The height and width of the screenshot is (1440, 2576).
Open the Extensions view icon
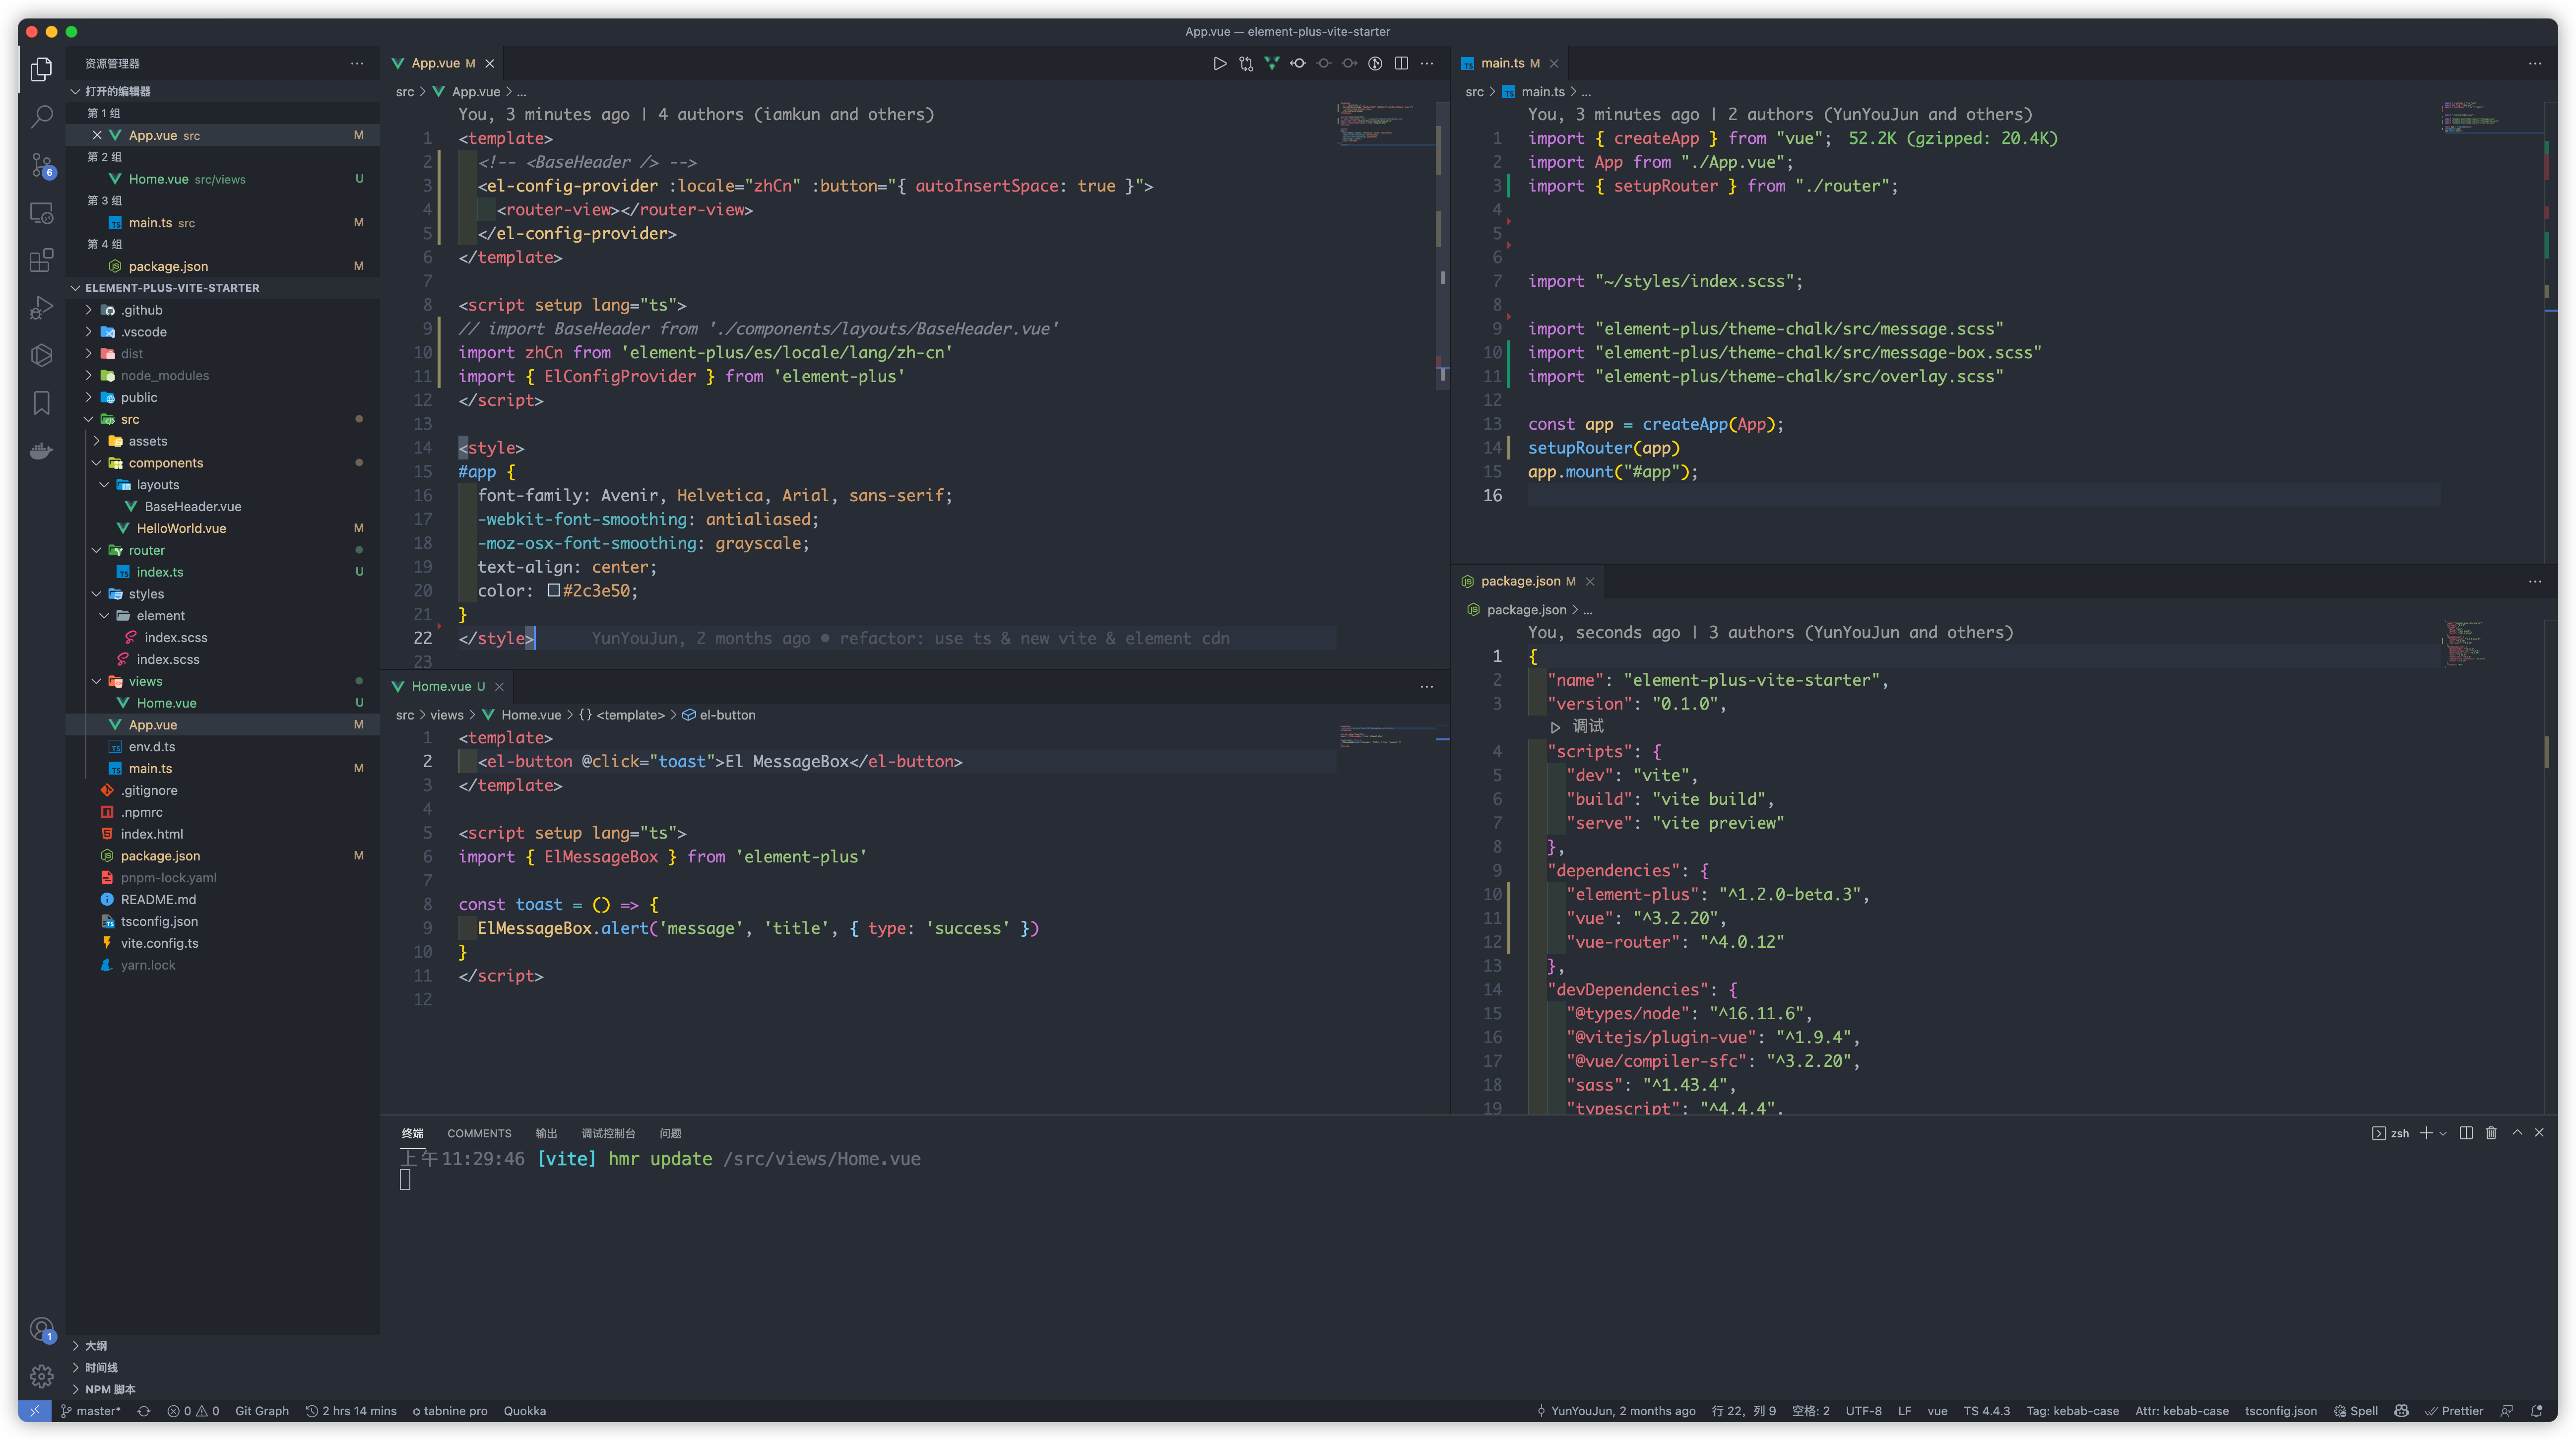(x=41, y=260)
